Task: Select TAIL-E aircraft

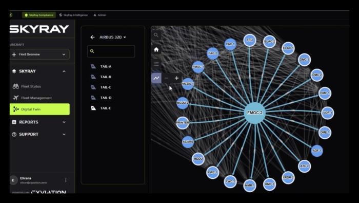Action: (x=101, y=108)
